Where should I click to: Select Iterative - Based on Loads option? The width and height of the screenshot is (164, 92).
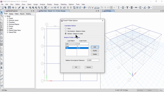coord(66,33)
